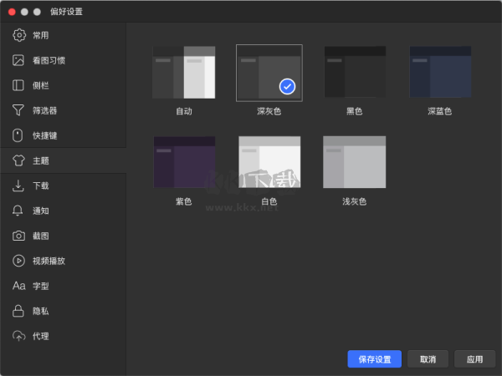Toggle the blue checkmark on dark gray theme
Viewport: 502px width, 376px height.
287,85
